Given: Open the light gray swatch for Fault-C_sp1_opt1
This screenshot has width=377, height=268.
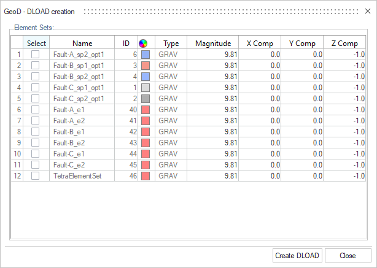Looking at the screenshot, I should tap(146, 88).
